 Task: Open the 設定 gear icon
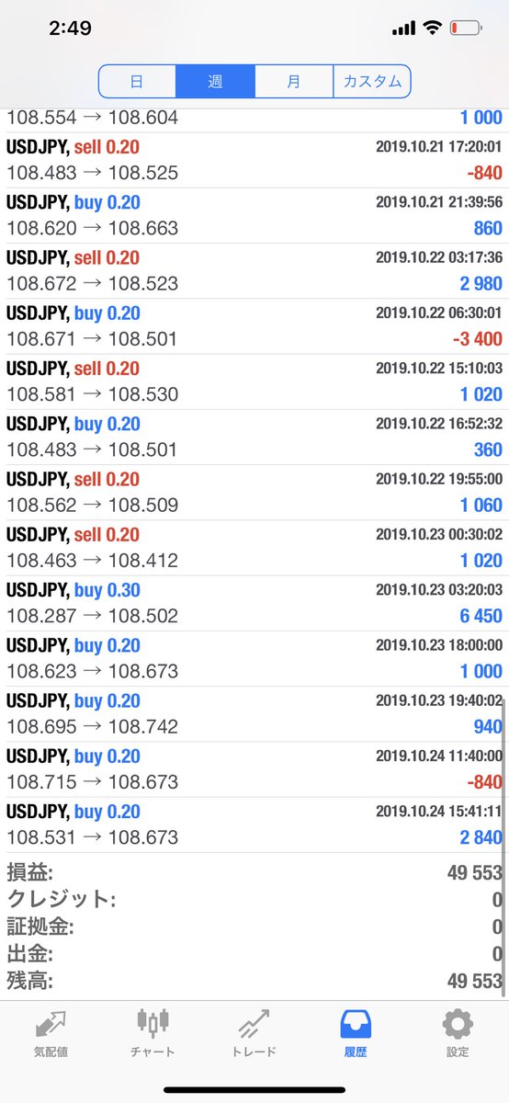point(458,1025)
